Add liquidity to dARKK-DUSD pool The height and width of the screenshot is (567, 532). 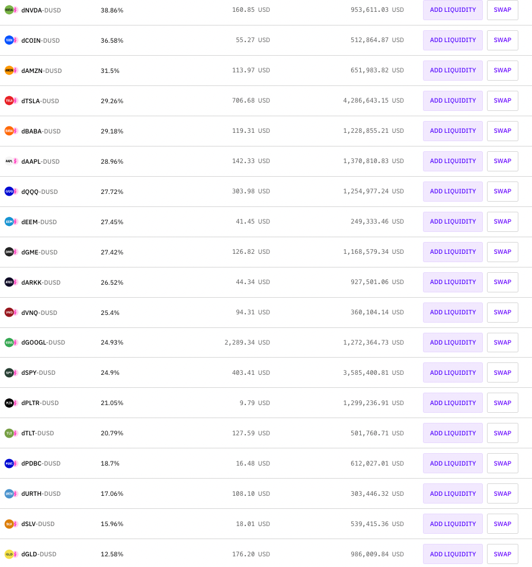453,282
